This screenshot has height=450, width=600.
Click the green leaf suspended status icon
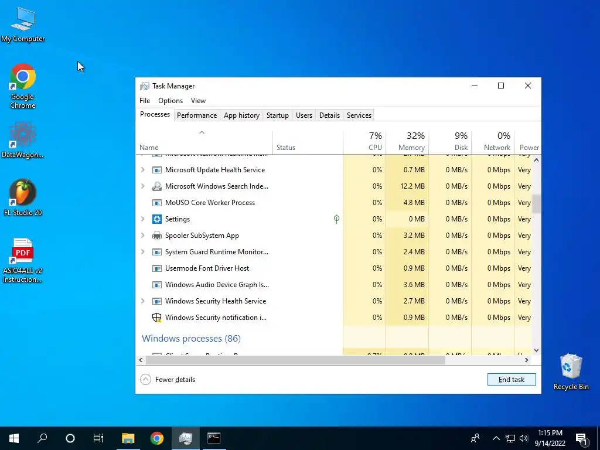coord(336,219)
